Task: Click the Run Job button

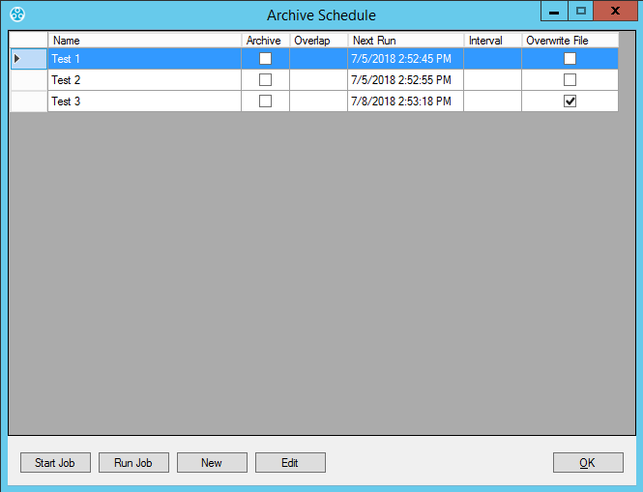Action: [133, 463]
